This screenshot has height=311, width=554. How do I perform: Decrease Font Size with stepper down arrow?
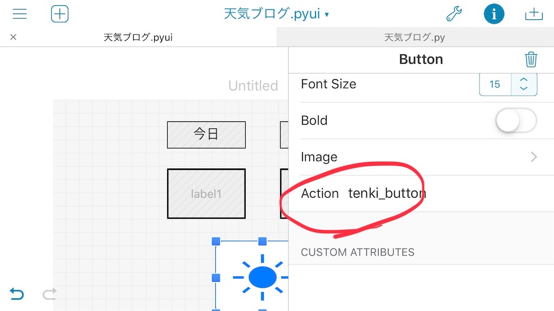pyautogui.click(x=524, y=88)
